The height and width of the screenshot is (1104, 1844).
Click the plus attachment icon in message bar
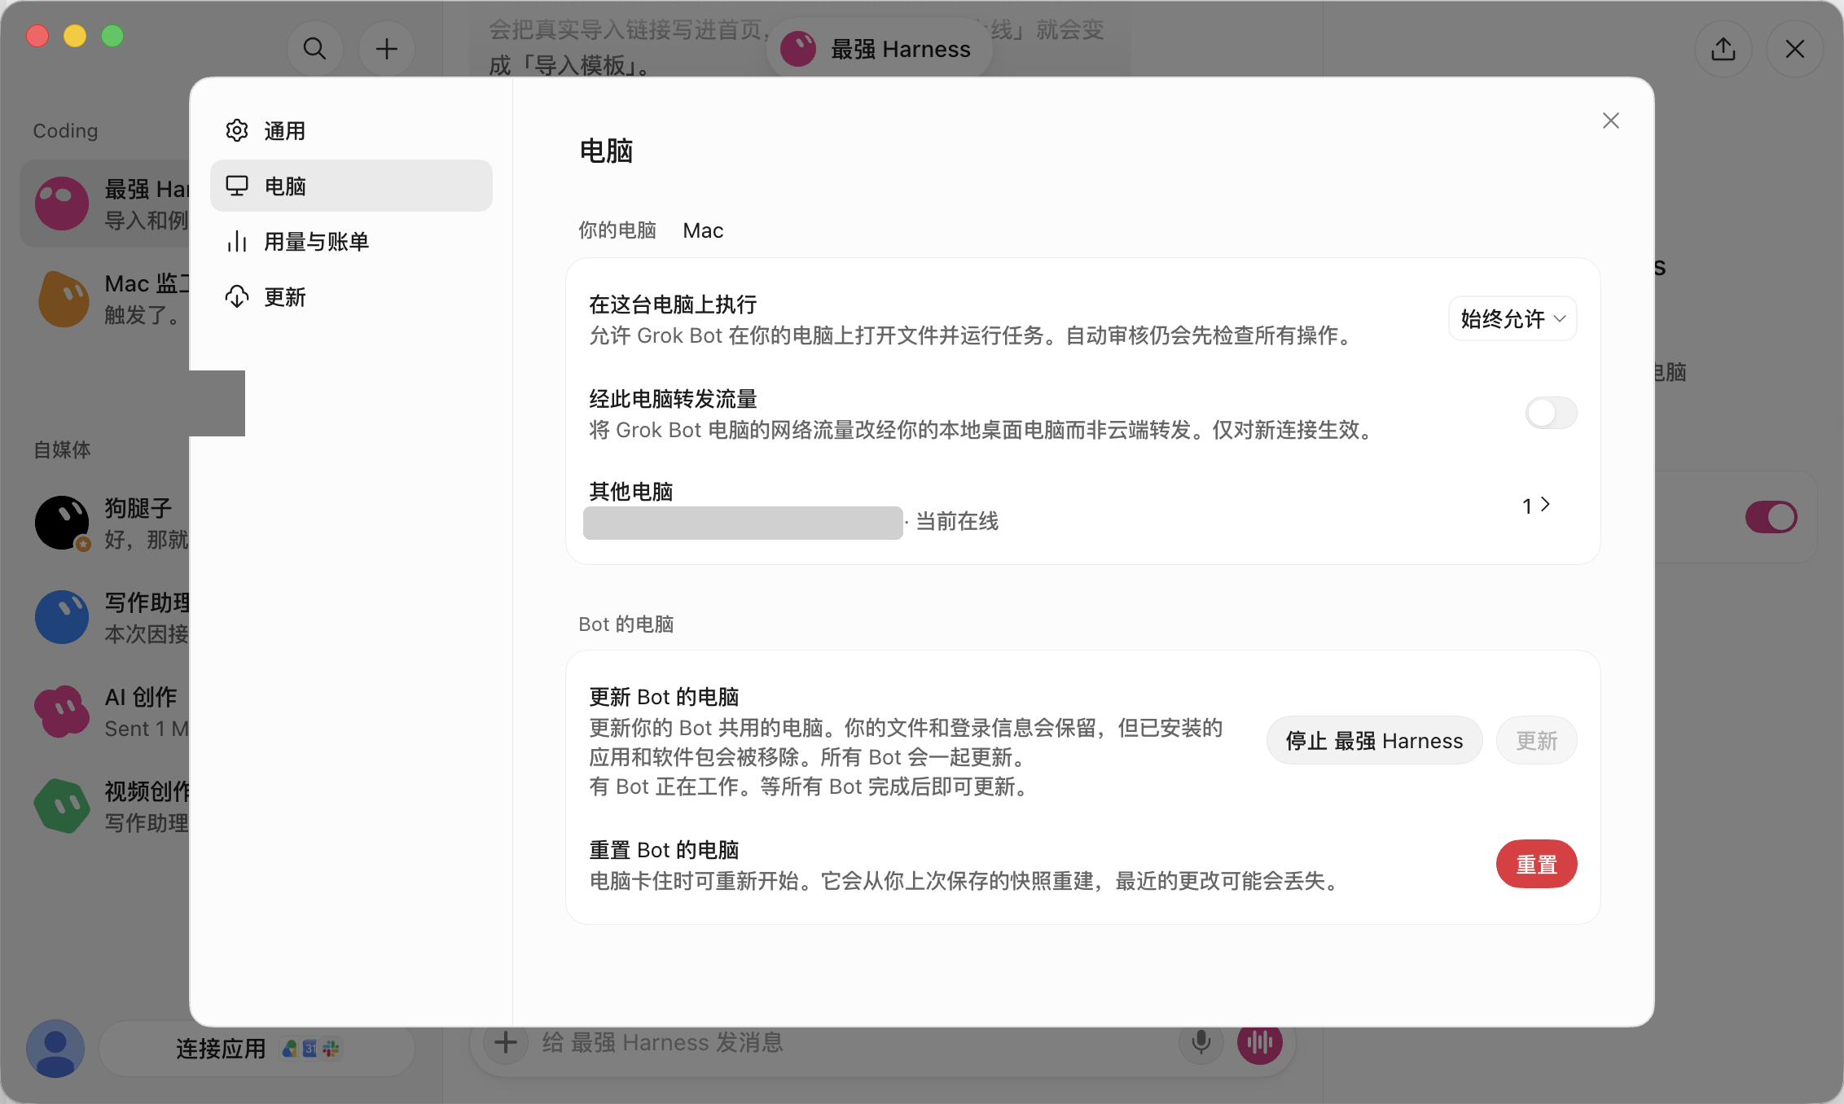pyautogui.click(x=505, y=1042)
